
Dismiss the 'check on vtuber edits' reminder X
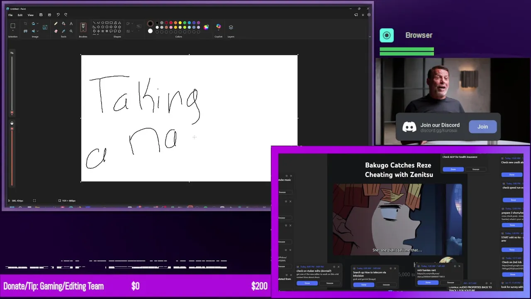(339, 267)
